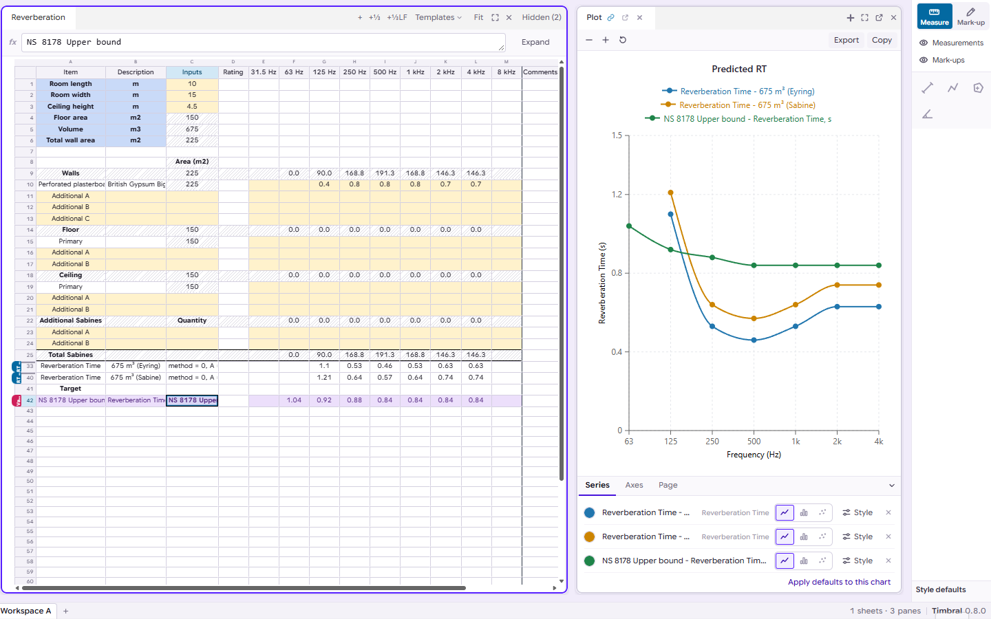
Task: Open the blue Eyring series color swatch
Action: 589,512
